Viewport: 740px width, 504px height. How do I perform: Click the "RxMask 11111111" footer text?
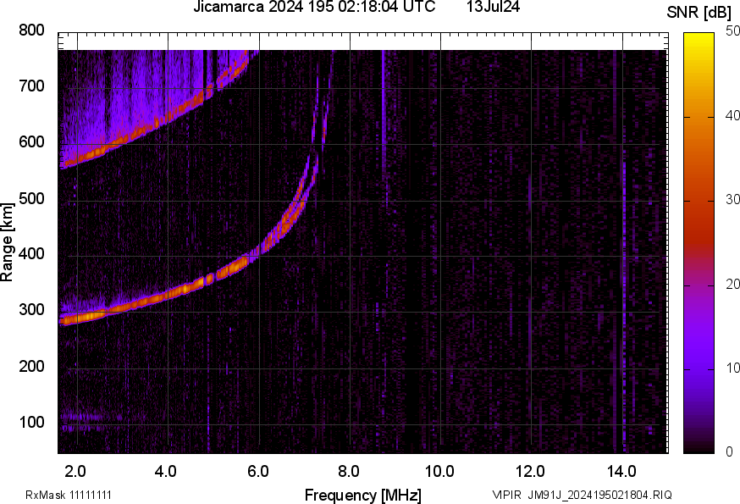[69, 495]
